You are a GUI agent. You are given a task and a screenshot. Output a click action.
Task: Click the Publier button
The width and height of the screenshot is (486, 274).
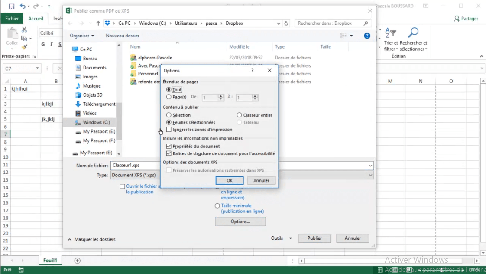[314, 238]
